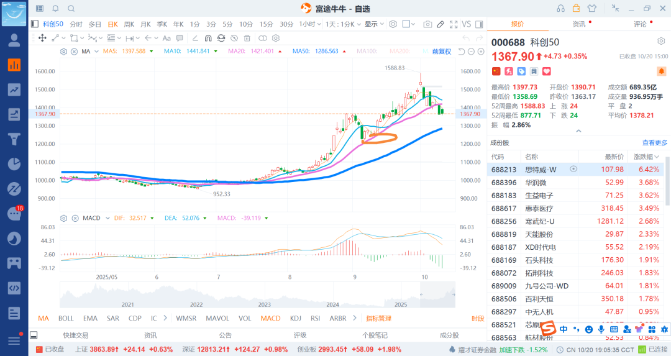
Task: Open the code editor icon in sidebar
Action: click(x=14, y=288)
